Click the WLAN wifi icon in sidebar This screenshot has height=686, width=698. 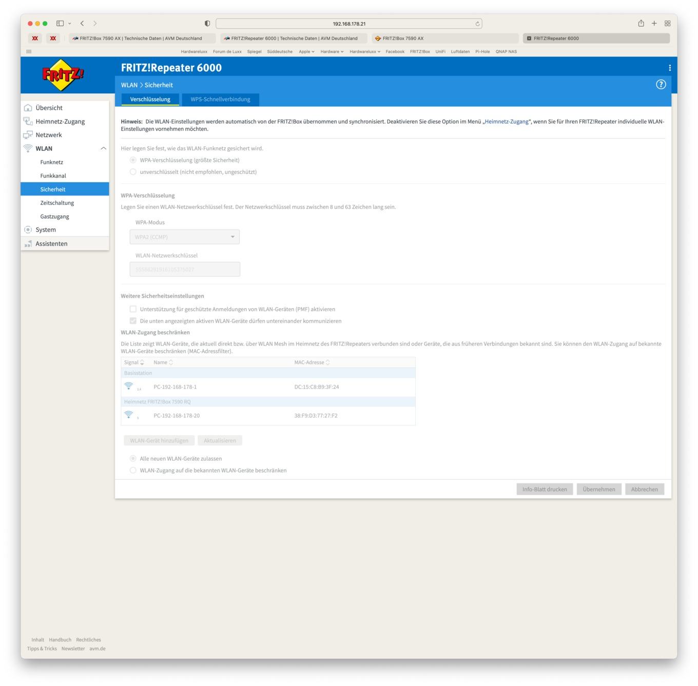(x=28, y=148)
